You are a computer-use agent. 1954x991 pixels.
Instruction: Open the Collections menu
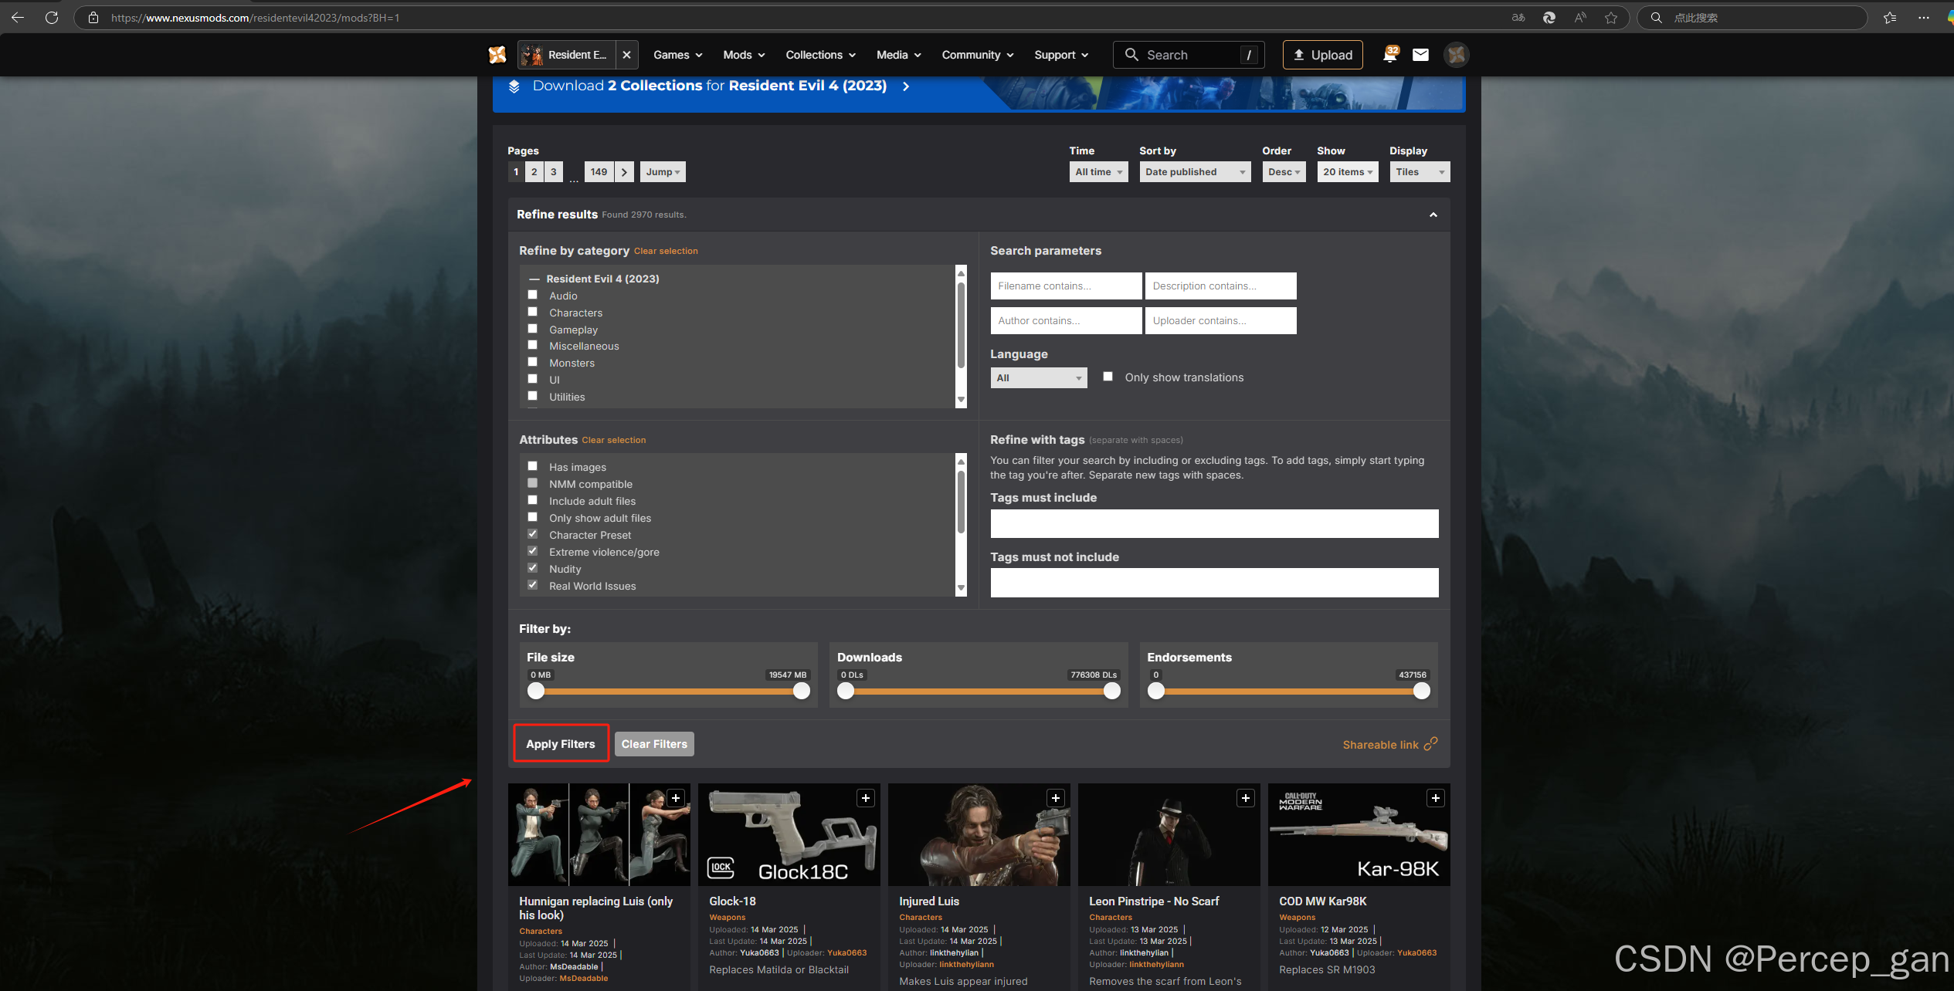click(820, 55)
